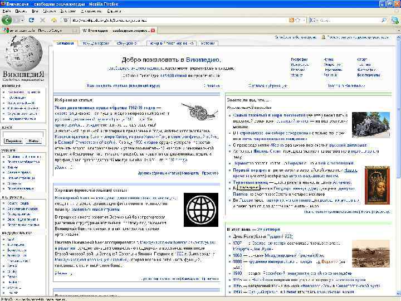The width and height of the screenshot is (401, 301).
Task: Open the back/forward history dropdown arrow
Action: [x=22, y=20]
